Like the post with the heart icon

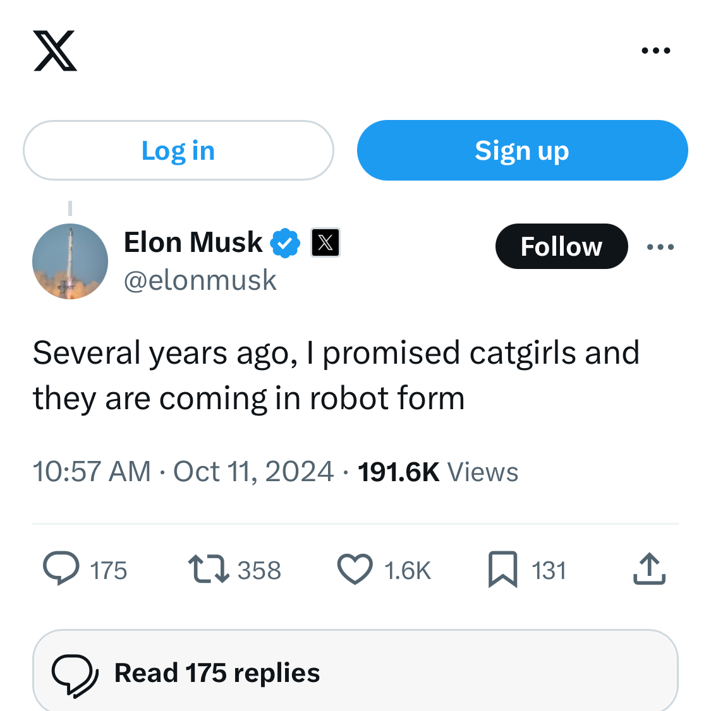[x=355, y=568]
